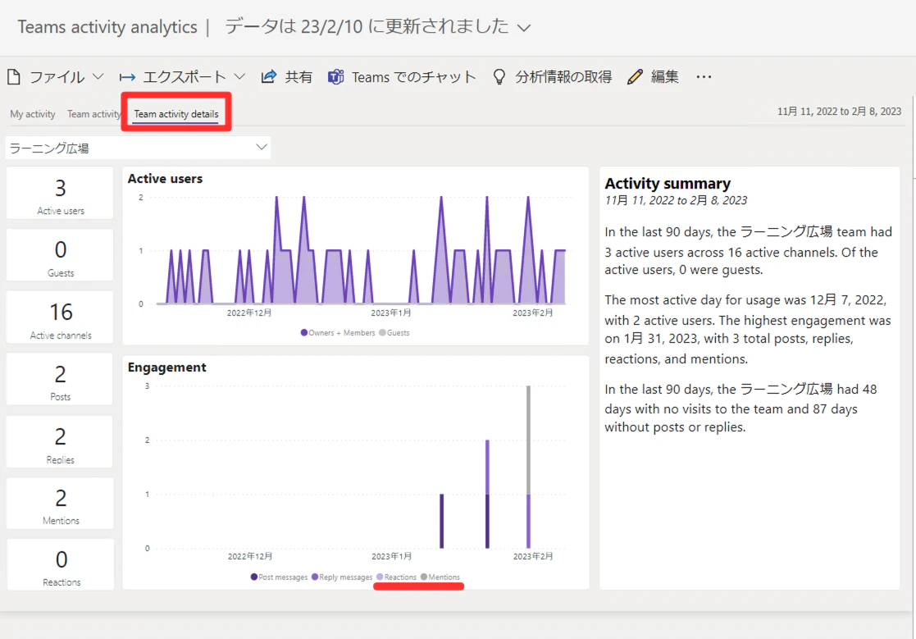
Task: Click the pencil edit icon
Action: [635, 77]
